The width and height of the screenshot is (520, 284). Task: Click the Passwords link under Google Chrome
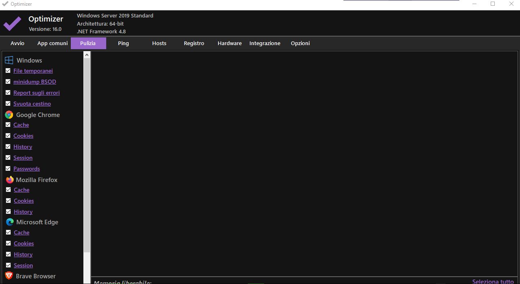point(26,169)
